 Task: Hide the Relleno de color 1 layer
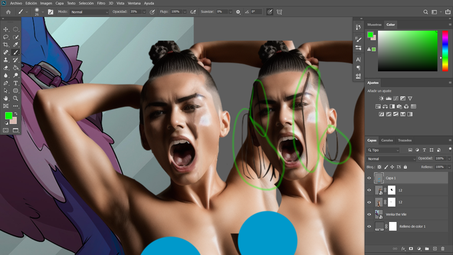pyautogui.click(x=369, y=227)
